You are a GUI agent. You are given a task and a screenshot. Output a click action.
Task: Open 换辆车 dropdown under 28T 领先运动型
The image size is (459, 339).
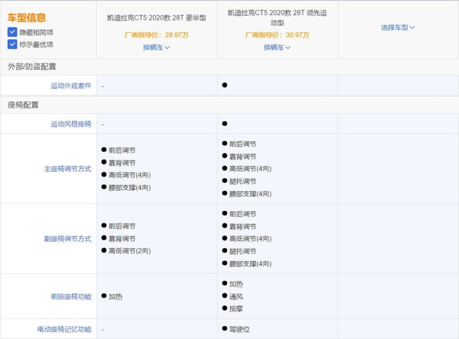pos(277,47)
